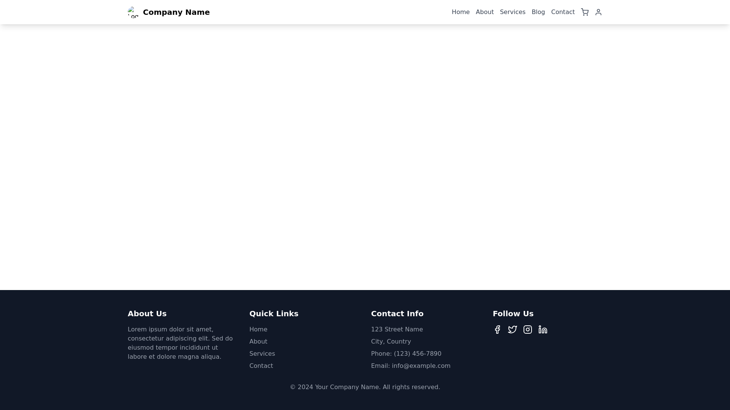Go to the Blog page from header
Screen dimensions: 730x410
click(538, 12)
